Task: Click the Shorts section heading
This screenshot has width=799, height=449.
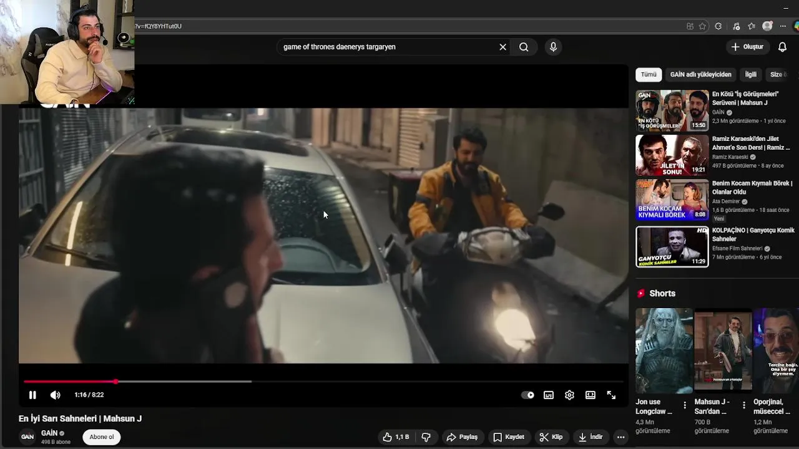Action: 662,293
